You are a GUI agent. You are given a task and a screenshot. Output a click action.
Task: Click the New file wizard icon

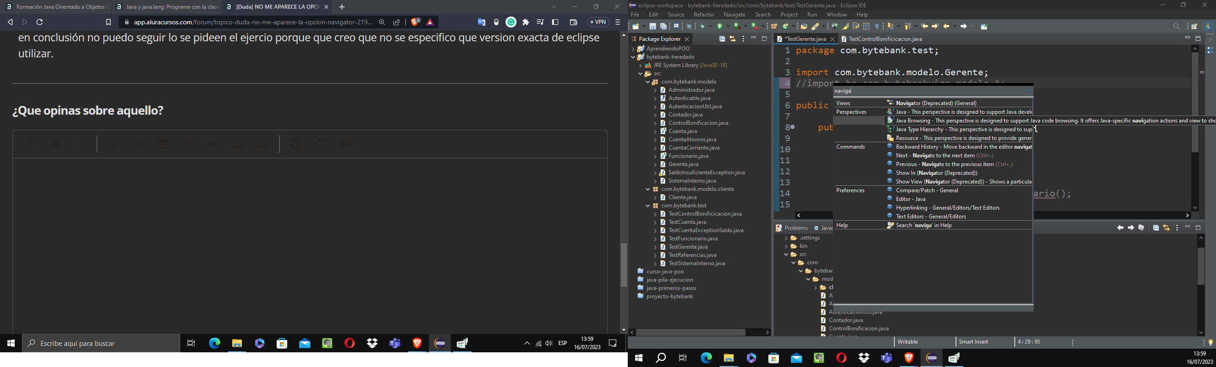click(x=636, y=27)
